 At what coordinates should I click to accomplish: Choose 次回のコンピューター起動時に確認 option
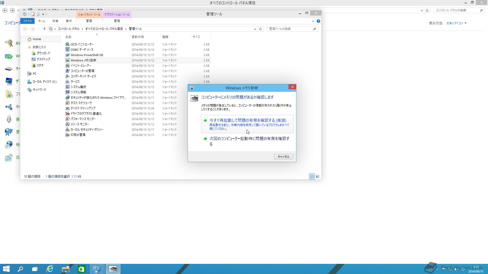pyautogui.click(x=247, y=141)
